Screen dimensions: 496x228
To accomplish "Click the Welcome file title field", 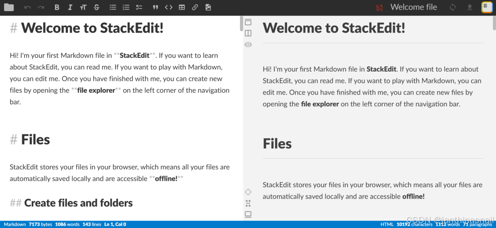I will (x=414, y=7).
